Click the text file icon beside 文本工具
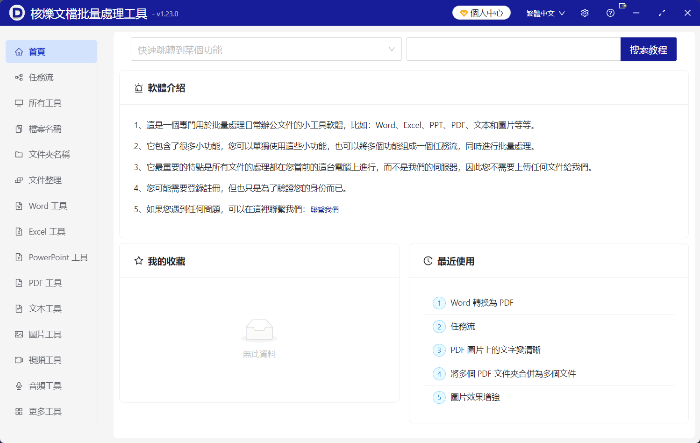Screen dimensions: 700x443 19,309
